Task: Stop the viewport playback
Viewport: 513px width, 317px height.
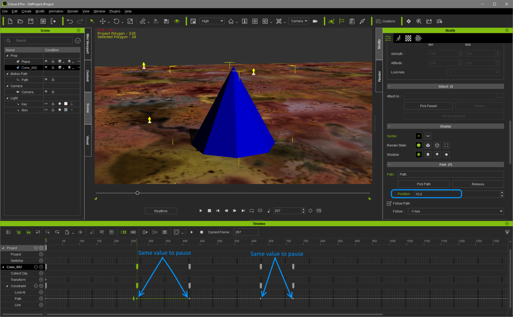Action: 209,211
